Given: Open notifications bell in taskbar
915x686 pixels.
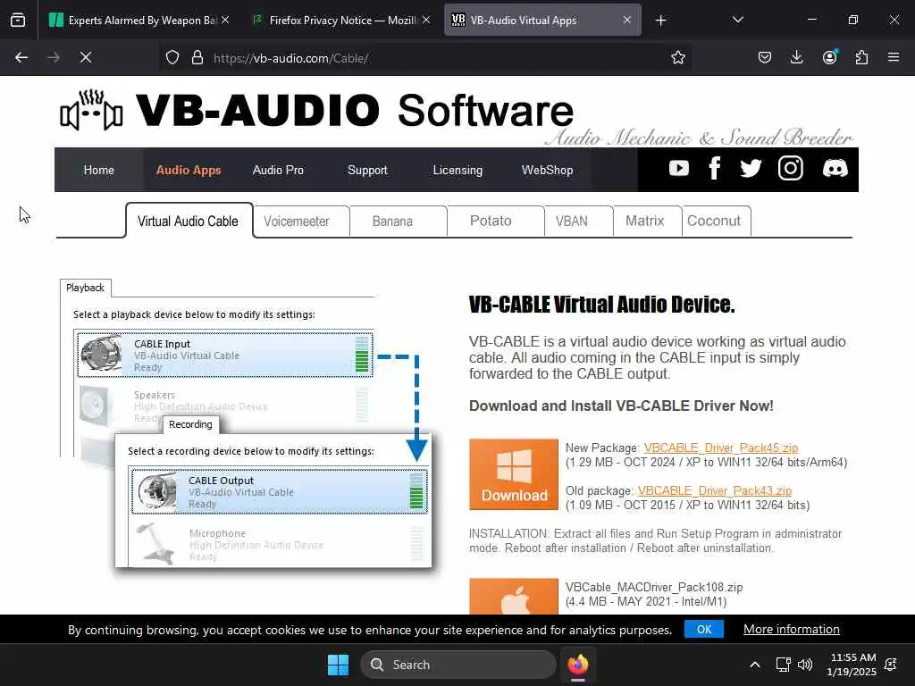Looking at the screenshot, I should pyautogui.click(x=891, y=665).
